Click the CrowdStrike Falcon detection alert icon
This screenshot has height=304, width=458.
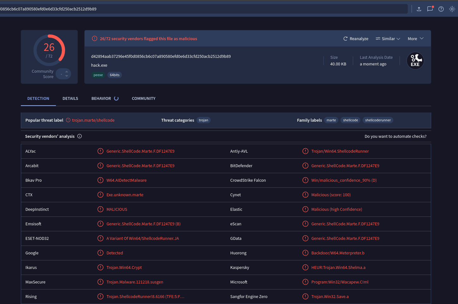click(305, 180)
